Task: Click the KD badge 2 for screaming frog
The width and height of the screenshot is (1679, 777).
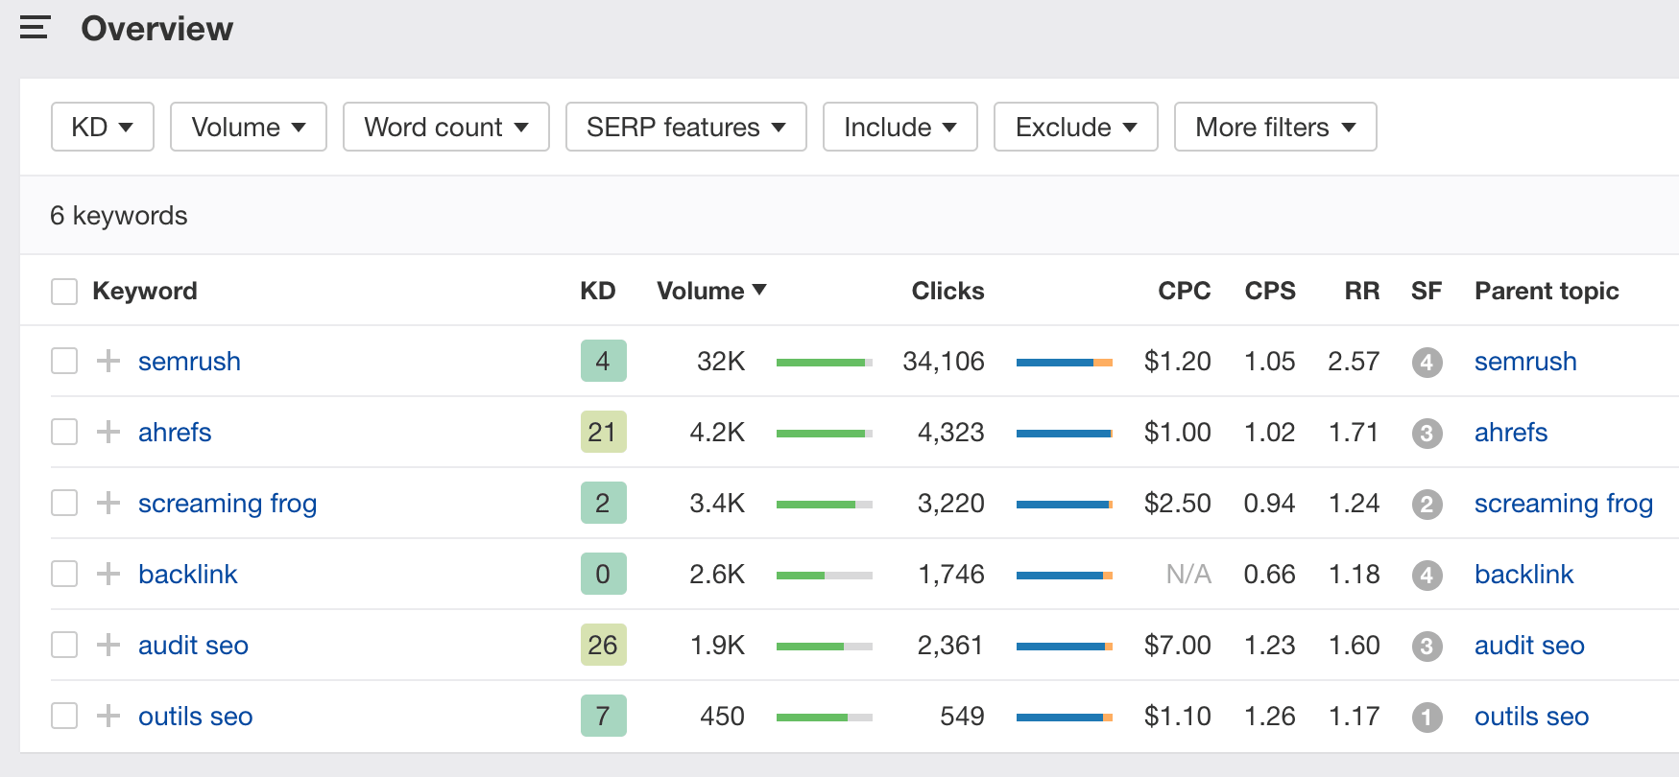Action: 603,503
